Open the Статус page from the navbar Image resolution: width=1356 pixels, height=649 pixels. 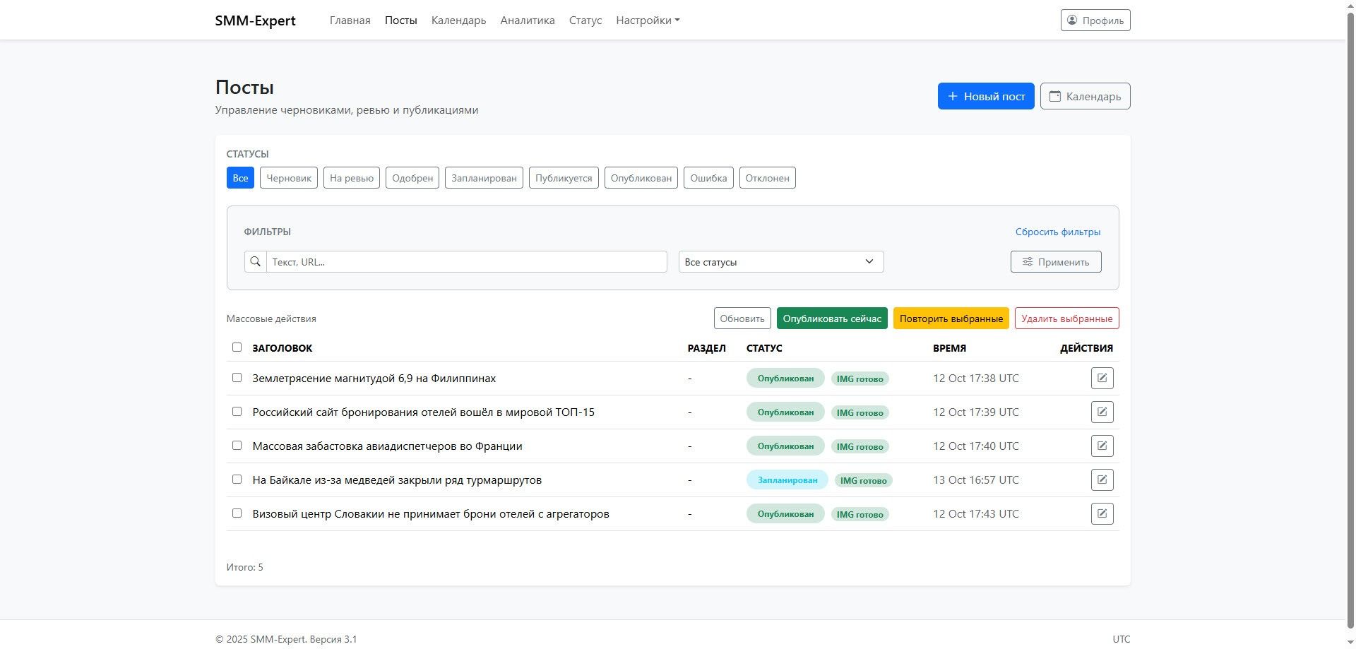(585, 20)
